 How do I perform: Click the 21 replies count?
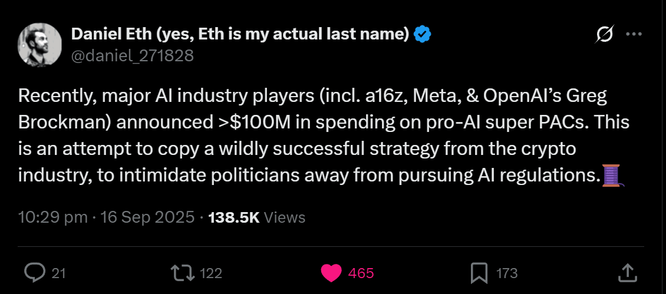coord(59,273)
